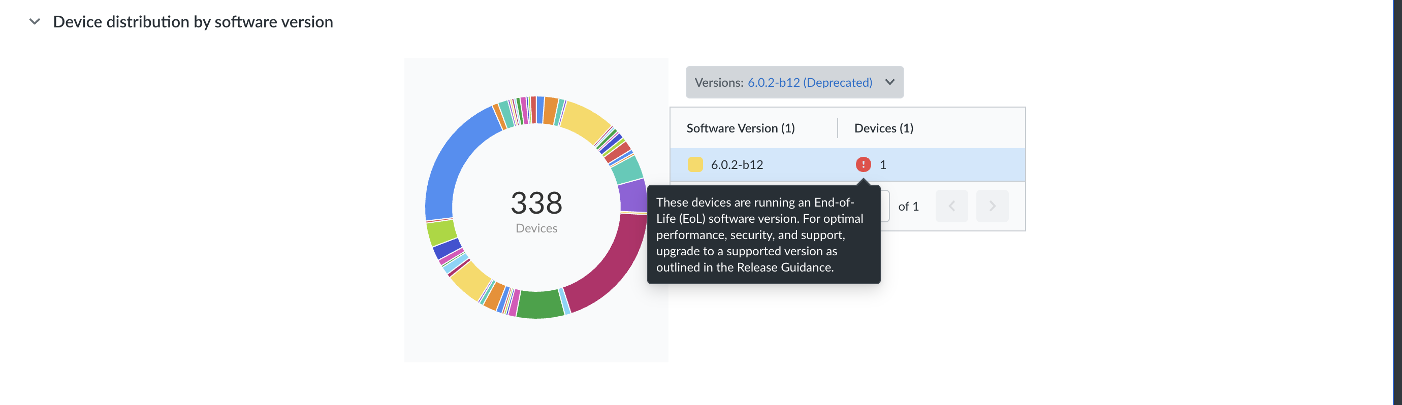The height and width of the screenshot is (405, 1402).
Task: Go to the previous table page
Action: tap(951, 206)
